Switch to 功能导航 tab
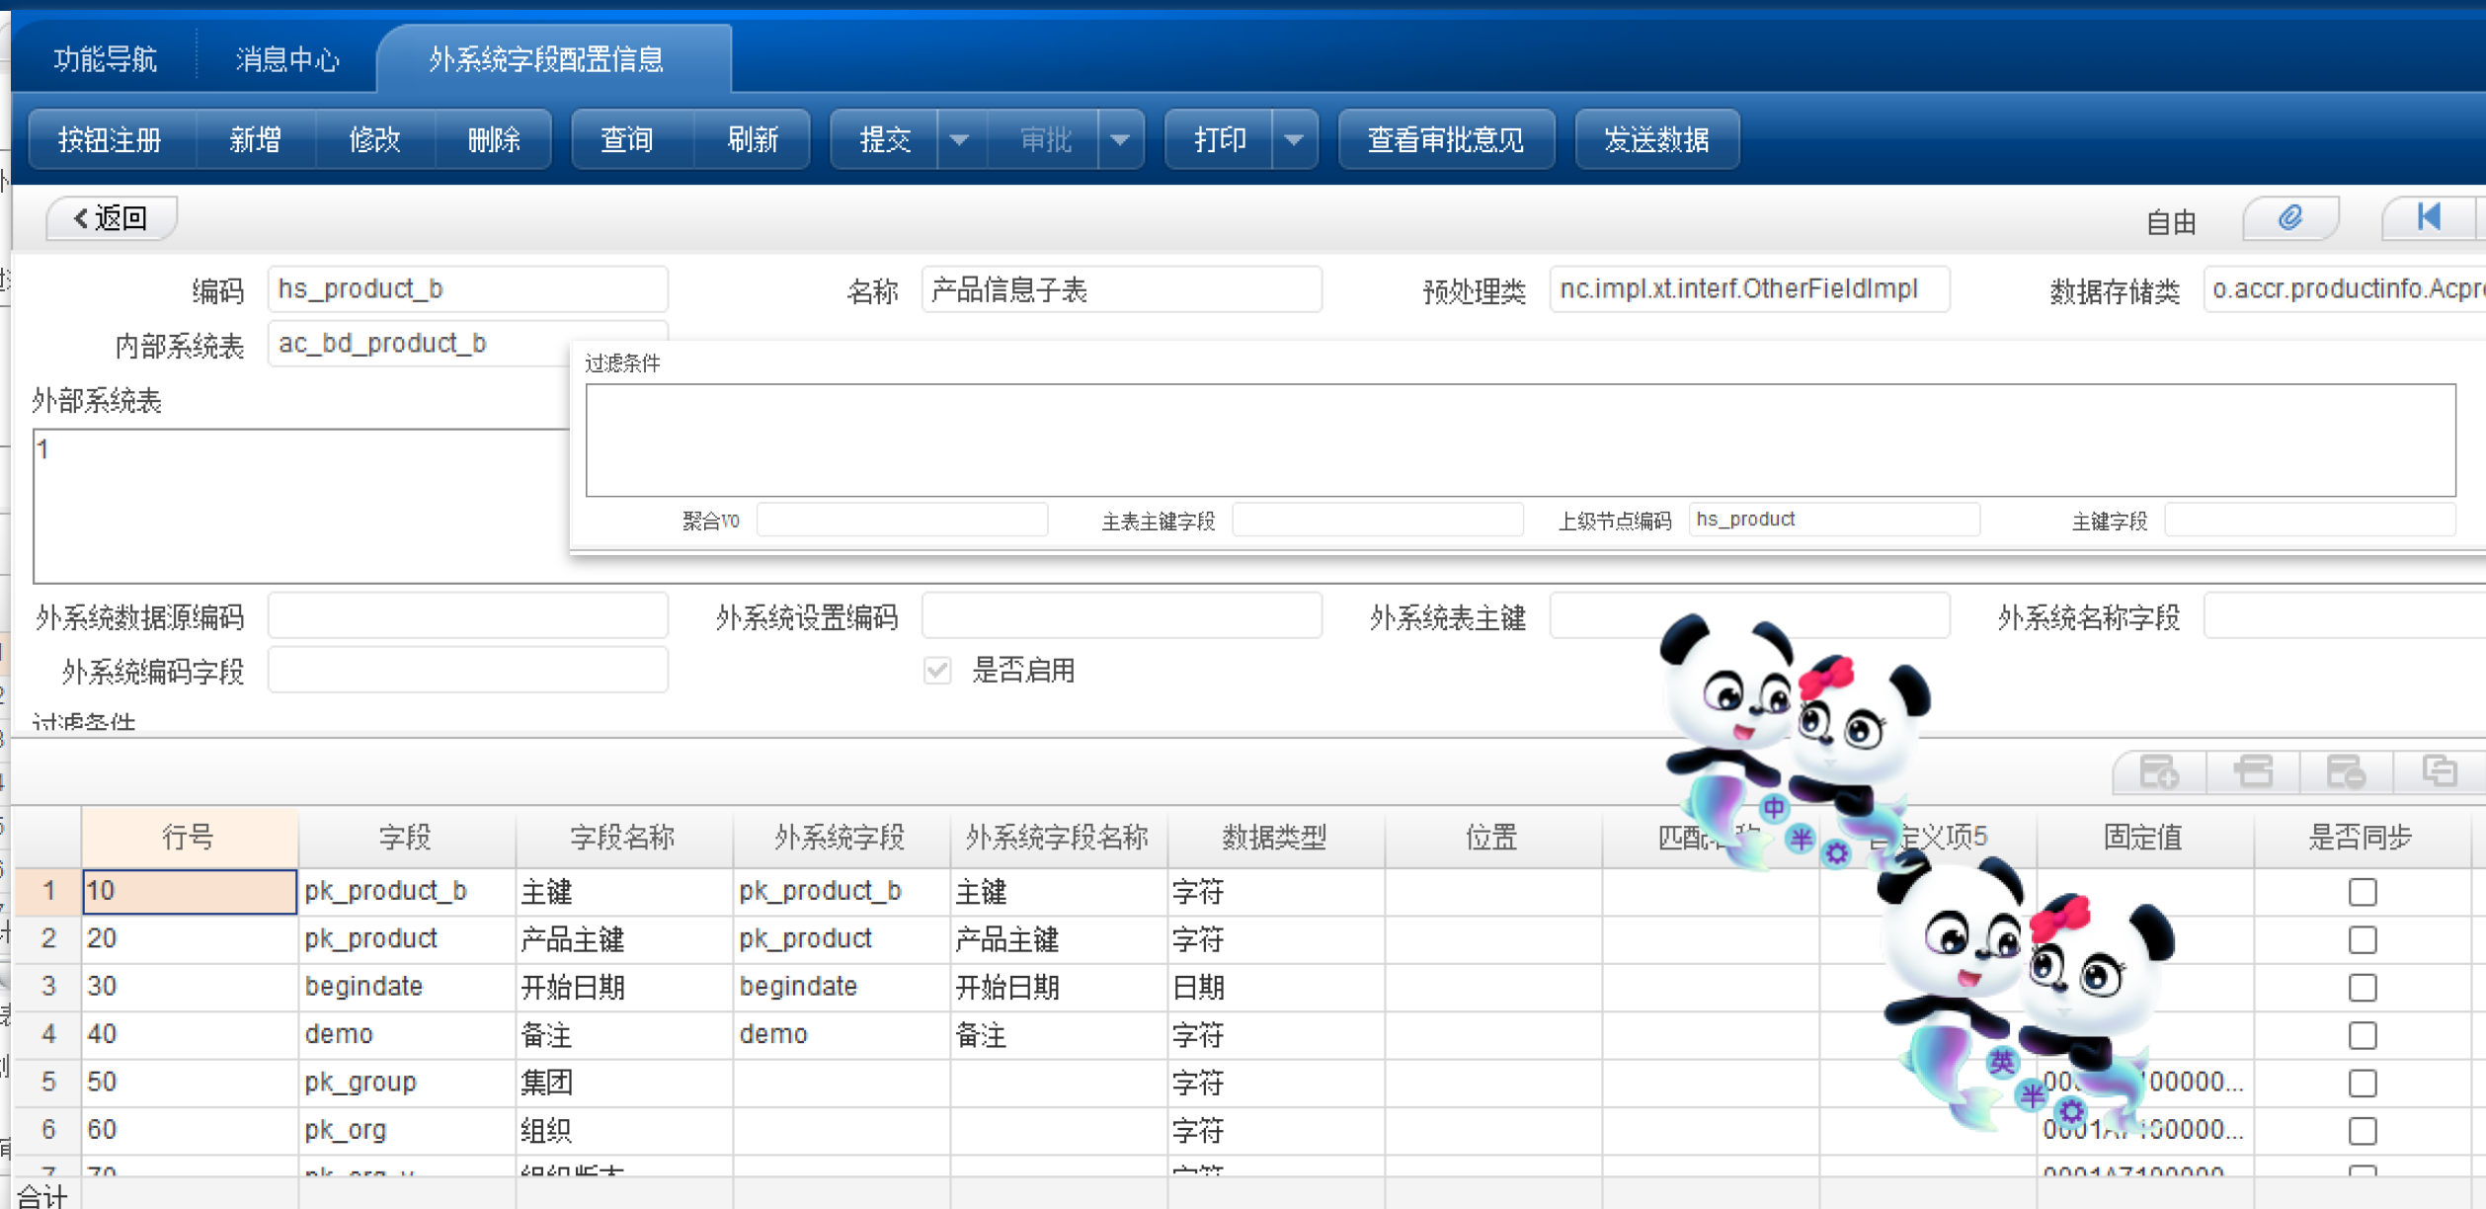 [x=106, y=59]
